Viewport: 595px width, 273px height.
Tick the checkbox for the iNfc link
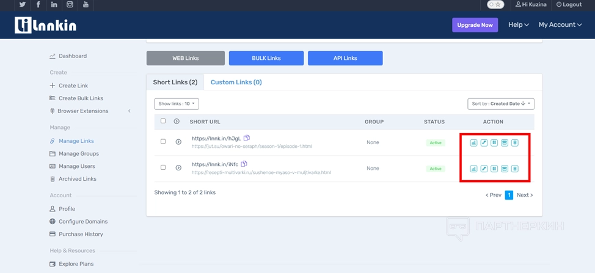(163, 167)
